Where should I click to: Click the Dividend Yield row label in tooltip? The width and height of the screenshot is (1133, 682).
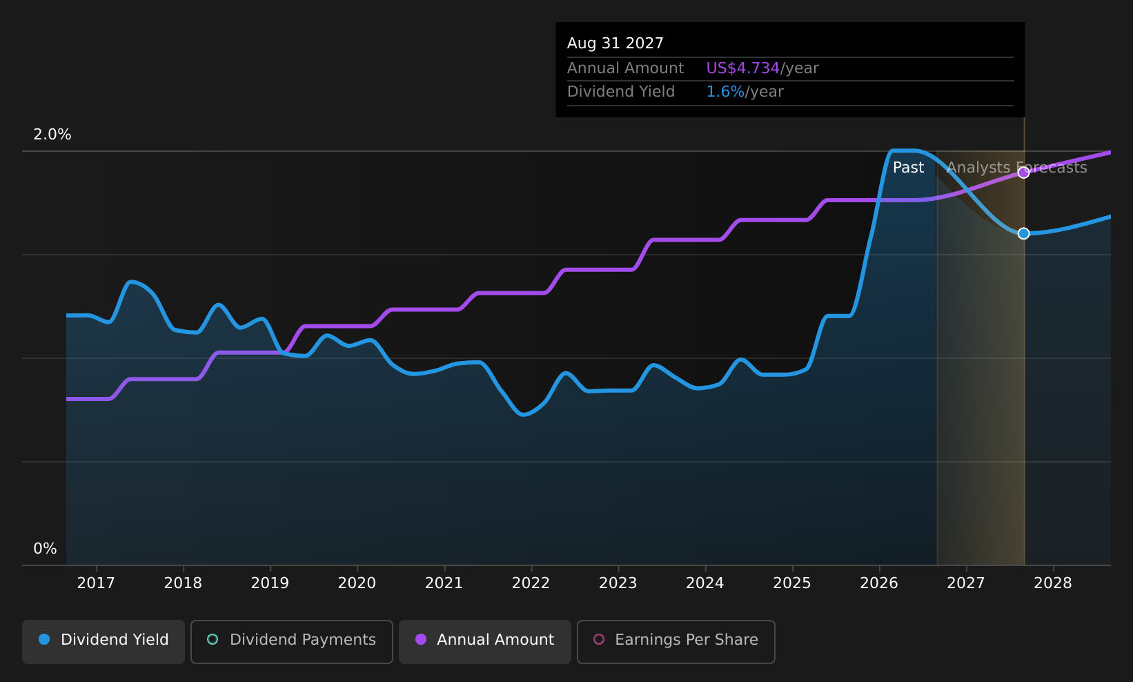621,92
